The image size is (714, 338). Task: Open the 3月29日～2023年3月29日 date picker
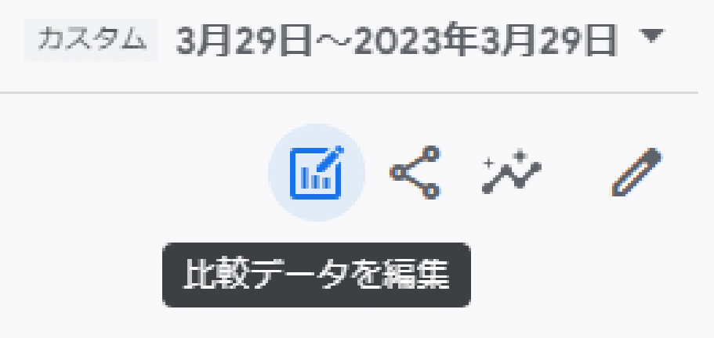pos(396,40)
